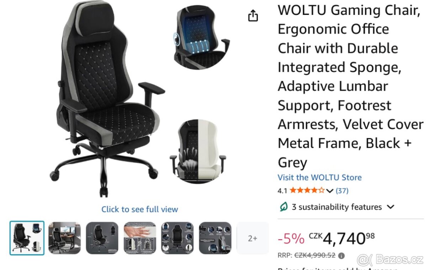Image resolution: width=427 pixels, height=270 pixels.
Task: Click to see full view link
Action: [139, 209]
